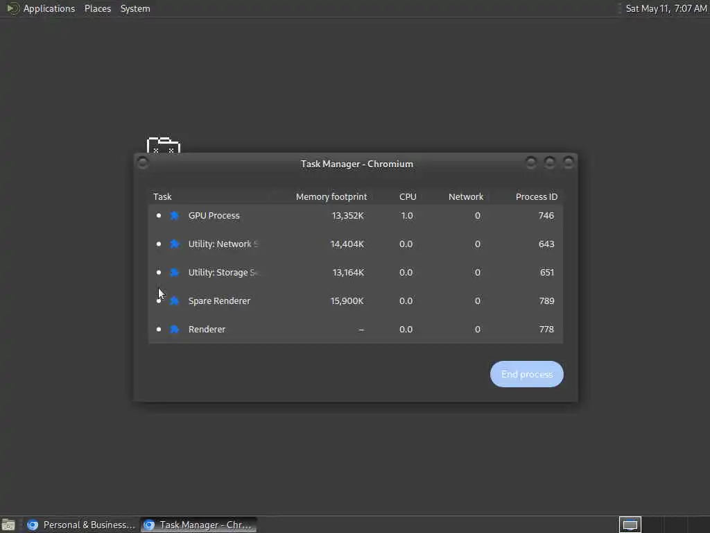This screenshot has height=533, width=710.
Task: Open the Places menu
Action: (98, 8)
